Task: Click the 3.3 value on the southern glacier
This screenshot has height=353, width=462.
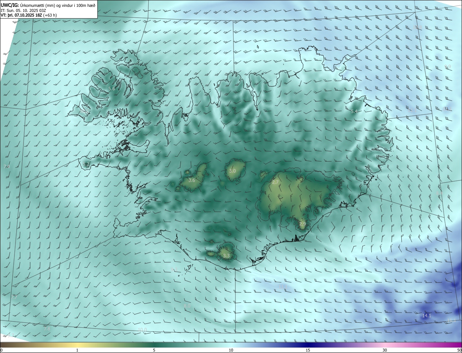Action: pyautogui.click(x=226, y=256)
